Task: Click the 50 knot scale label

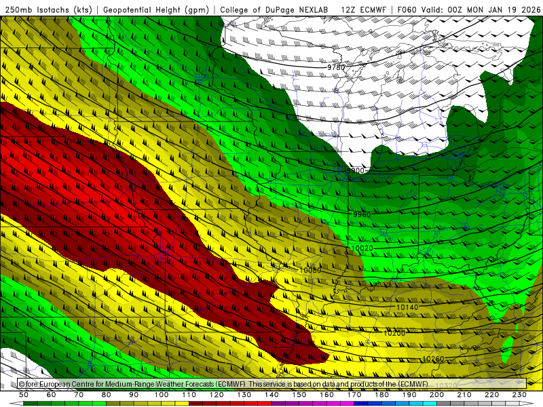Action: (x=24, y=395)
